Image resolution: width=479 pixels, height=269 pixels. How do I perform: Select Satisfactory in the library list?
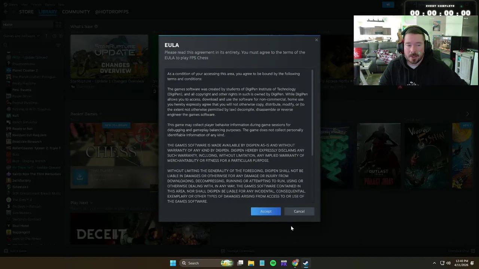[x=21, y=180]
